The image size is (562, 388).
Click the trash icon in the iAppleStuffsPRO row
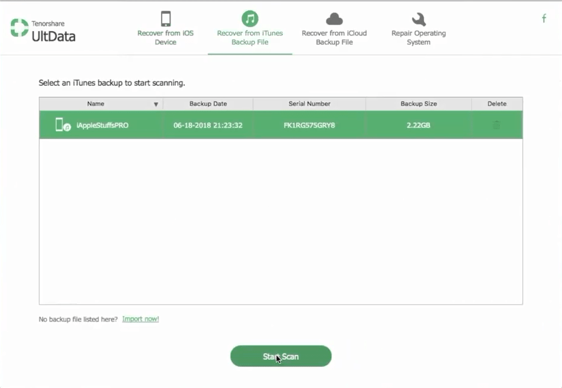497,125
